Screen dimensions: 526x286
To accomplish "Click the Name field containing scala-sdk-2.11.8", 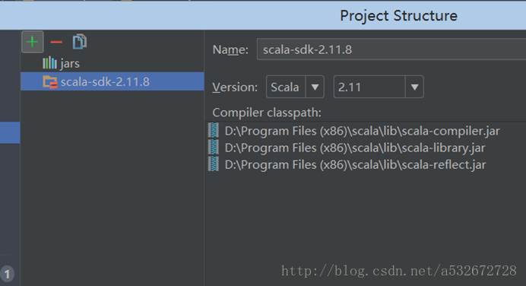I will click(391, 49).
